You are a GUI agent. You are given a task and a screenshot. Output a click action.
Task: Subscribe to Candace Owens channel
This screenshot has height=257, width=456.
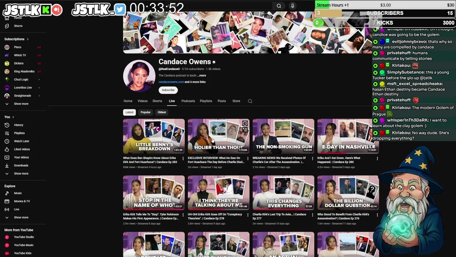tap(168, 90)
